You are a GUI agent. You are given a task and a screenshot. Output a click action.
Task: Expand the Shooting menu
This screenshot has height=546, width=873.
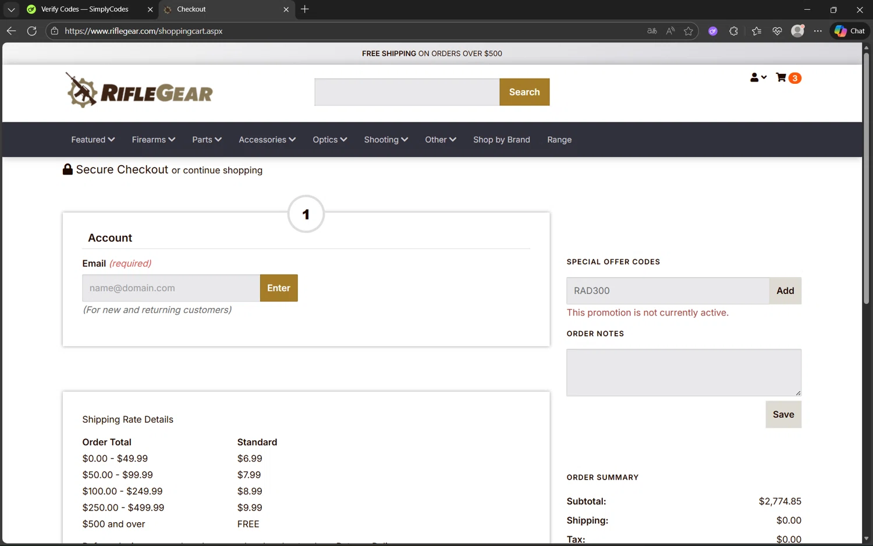point(386,140)
